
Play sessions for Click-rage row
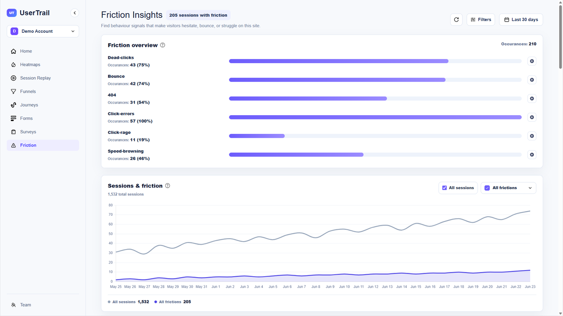[x=532, y=136]
